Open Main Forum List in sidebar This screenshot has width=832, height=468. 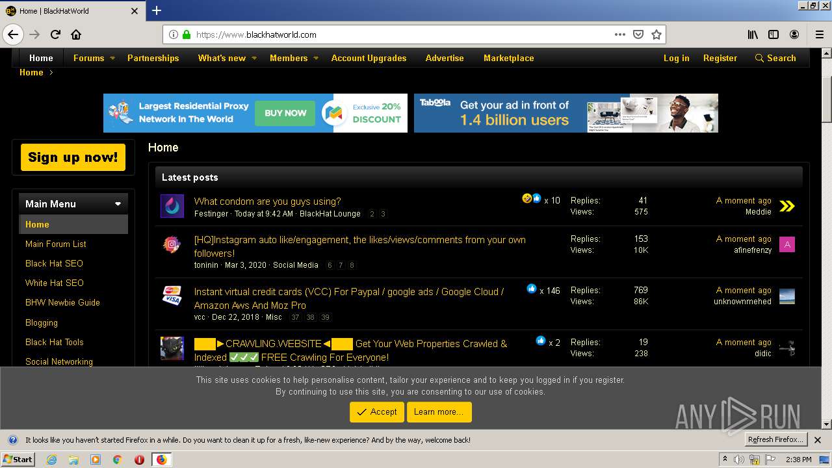pos(56,244)
